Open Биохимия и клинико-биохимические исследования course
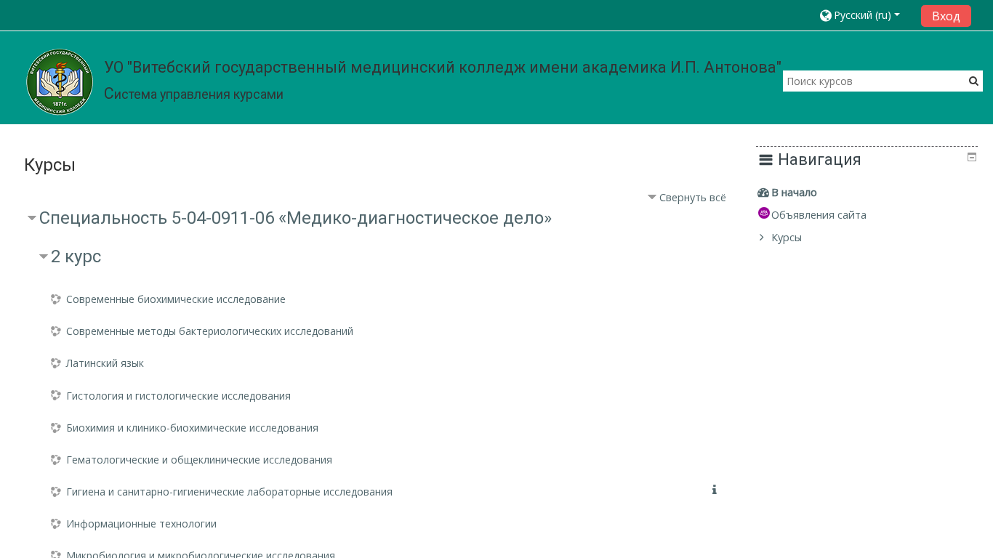The width and height of the screenshot is (993, 558). point(192,428)
